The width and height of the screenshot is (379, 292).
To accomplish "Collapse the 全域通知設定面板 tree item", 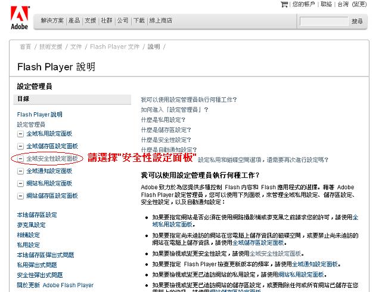I will [x=20, y=171].
